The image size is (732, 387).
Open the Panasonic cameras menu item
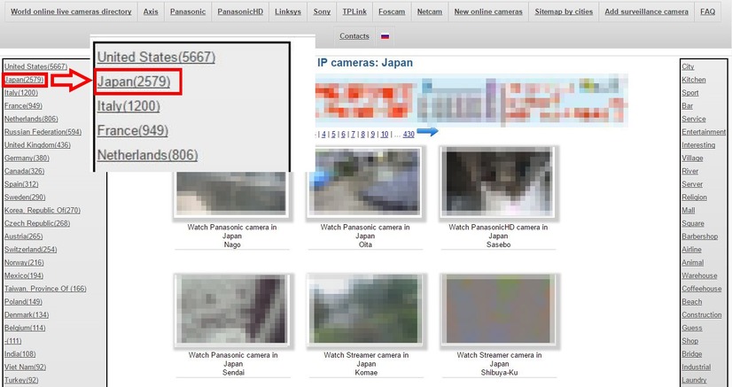coord(188,12)
